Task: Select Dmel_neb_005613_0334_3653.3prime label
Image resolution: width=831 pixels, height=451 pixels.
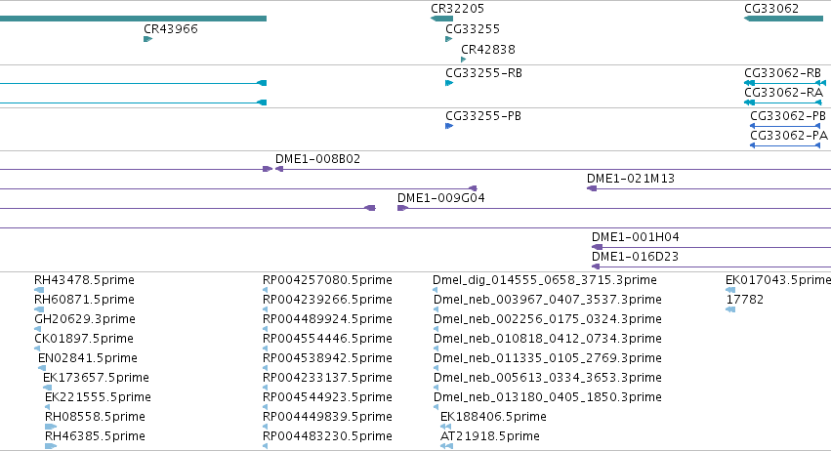Action: [548, 379]
